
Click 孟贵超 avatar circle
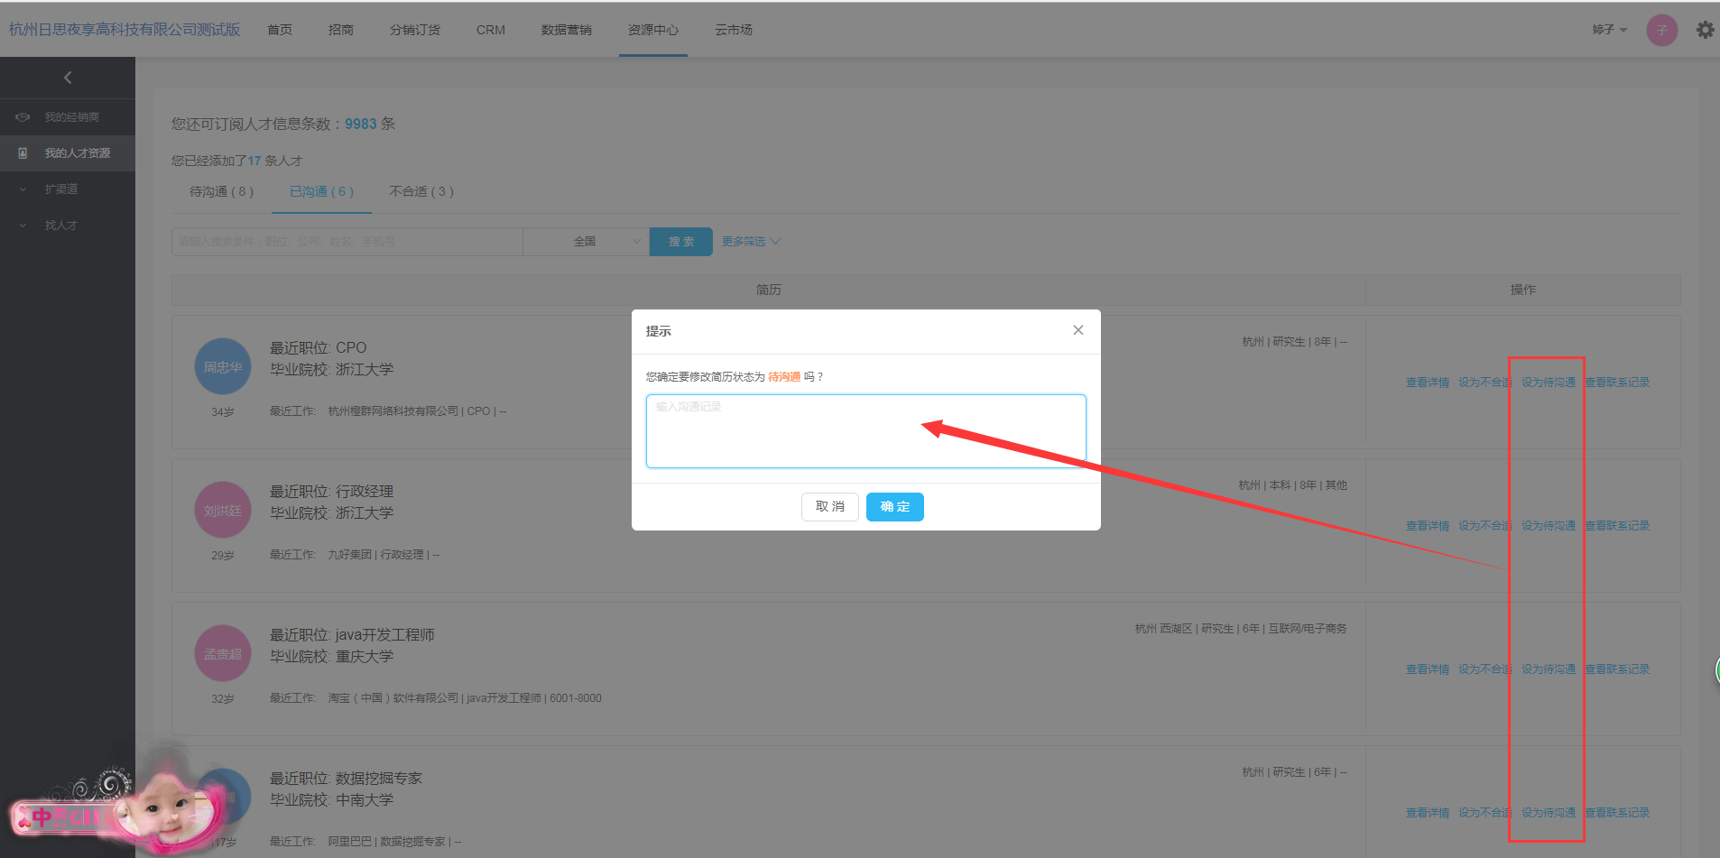click(223, 653)
